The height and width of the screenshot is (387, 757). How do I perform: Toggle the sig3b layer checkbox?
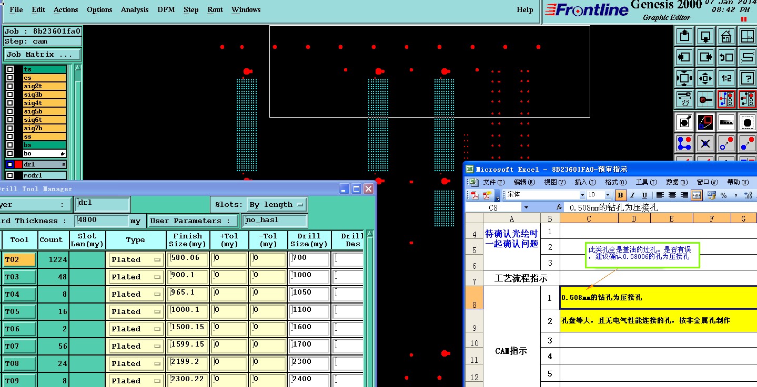click(x=10, y=95)
